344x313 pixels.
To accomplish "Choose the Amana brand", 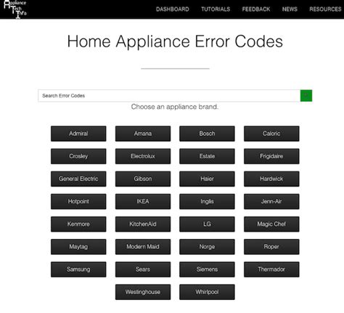I will click(x=143, y=134).
